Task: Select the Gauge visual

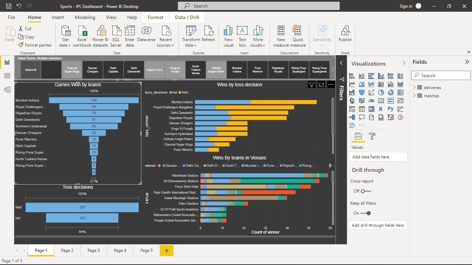Action: click(371, 101)
